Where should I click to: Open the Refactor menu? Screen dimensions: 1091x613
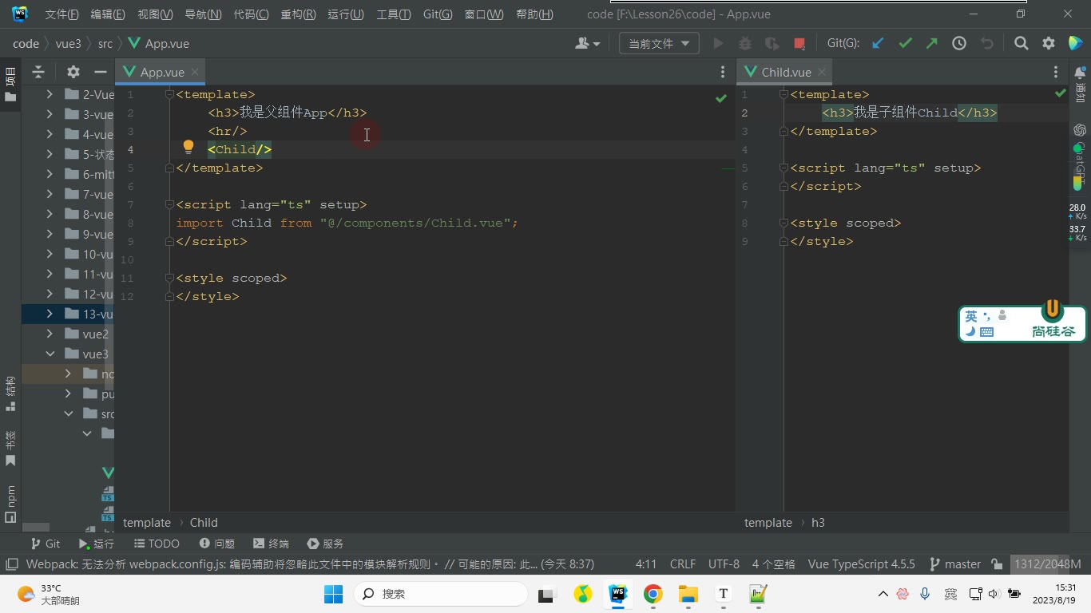[x=298, y=14]
